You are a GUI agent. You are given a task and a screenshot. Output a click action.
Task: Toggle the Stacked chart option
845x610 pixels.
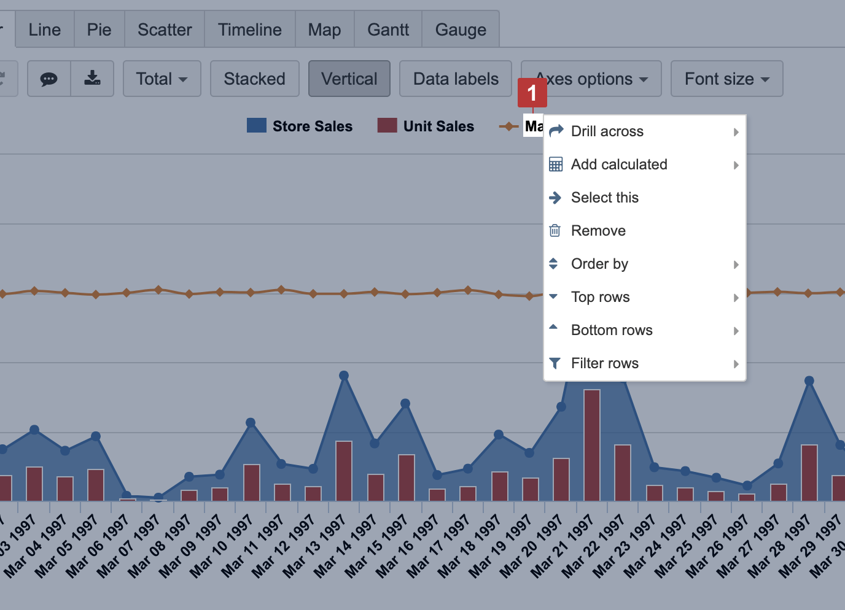(x=254, y=79)
